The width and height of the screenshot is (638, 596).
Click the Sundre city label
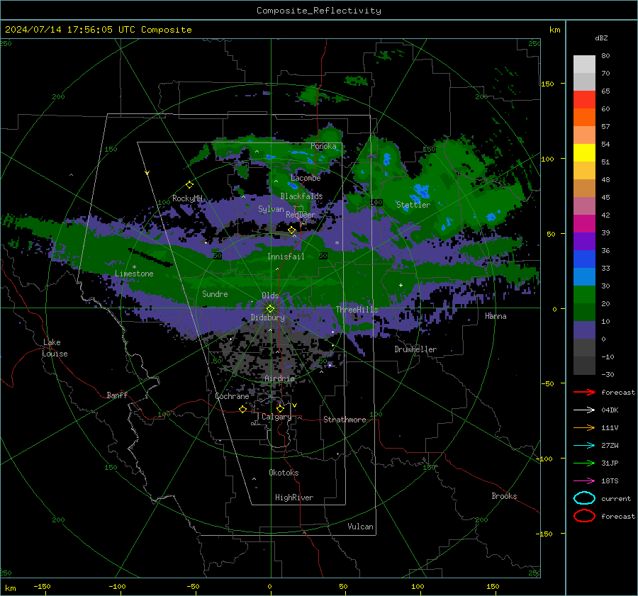215,293
